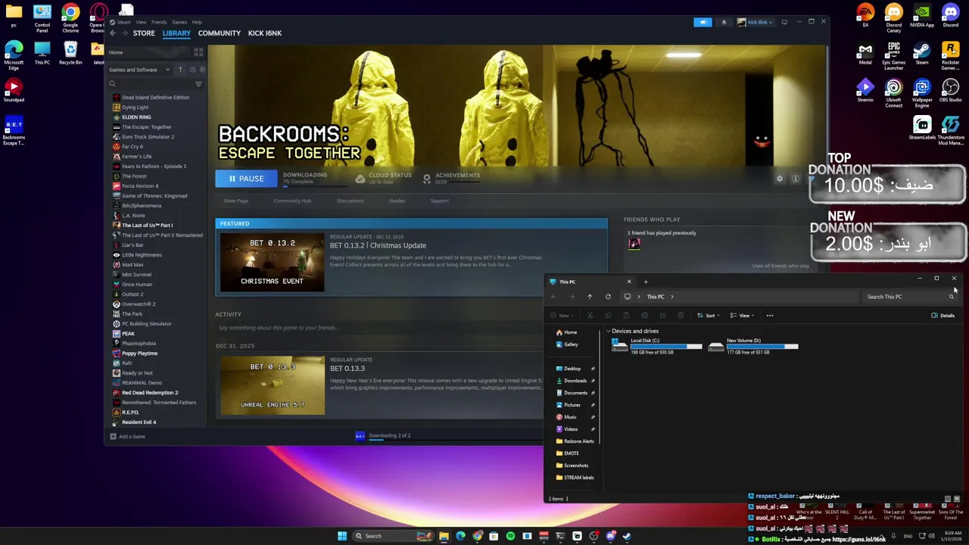
Task: Open Home in Explorer sidebar
Action: point(566,332)
